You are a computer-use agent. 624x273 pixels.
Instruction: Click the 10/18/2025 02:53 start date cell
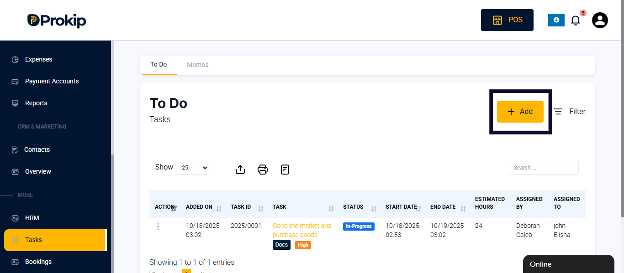click(402, 230)
